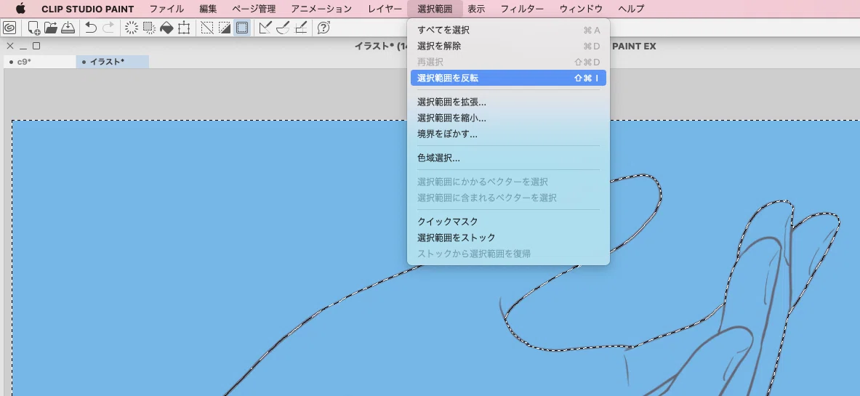The height and width of the screenshot is (396, 860).
Task: Click clear outside selection icon
Action: pos(149,28)
